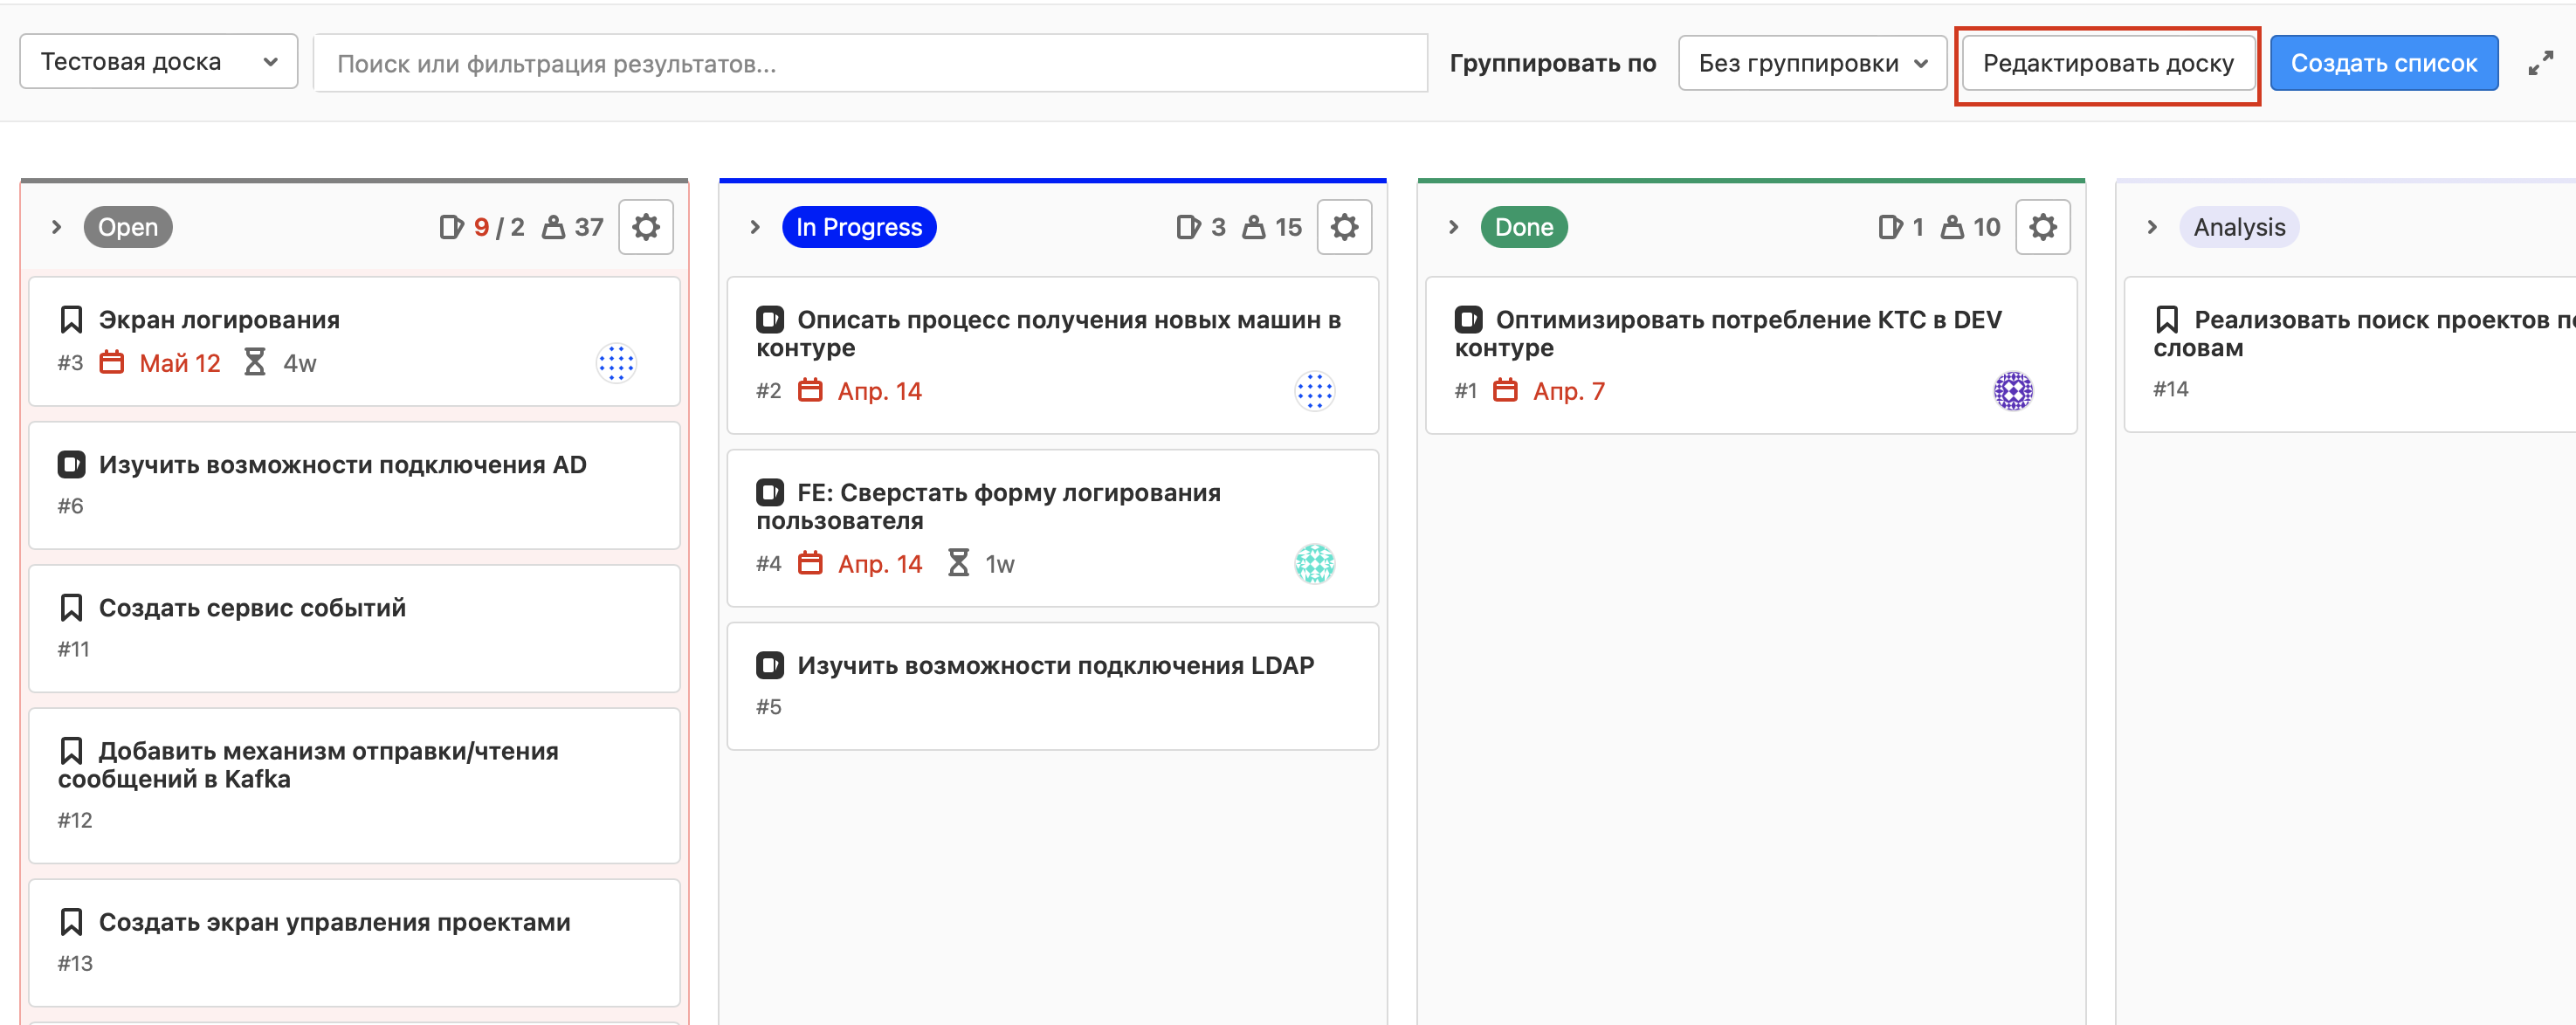Image resolution: width=2576 pixels, height=1025 pixels.
Task: Collapse the Open list with chevron
Action: click(57, 227)
